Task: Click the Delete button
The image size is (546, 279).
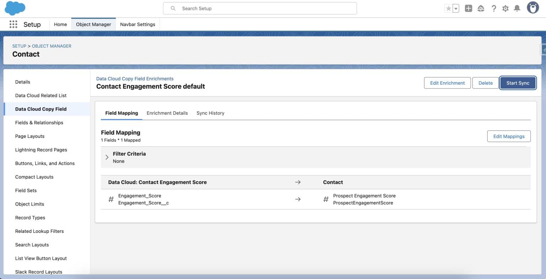Action: click(486, 83)
